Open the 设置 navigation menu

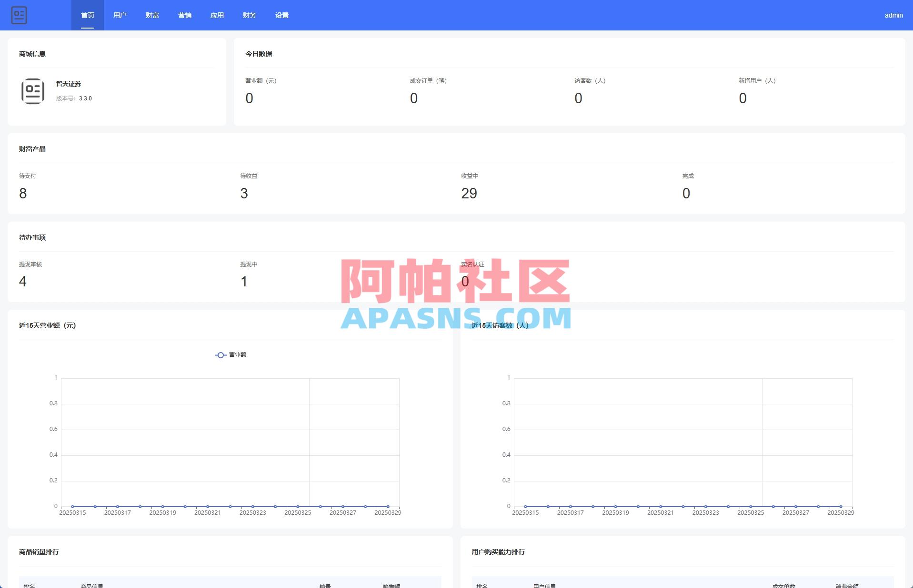281,15
